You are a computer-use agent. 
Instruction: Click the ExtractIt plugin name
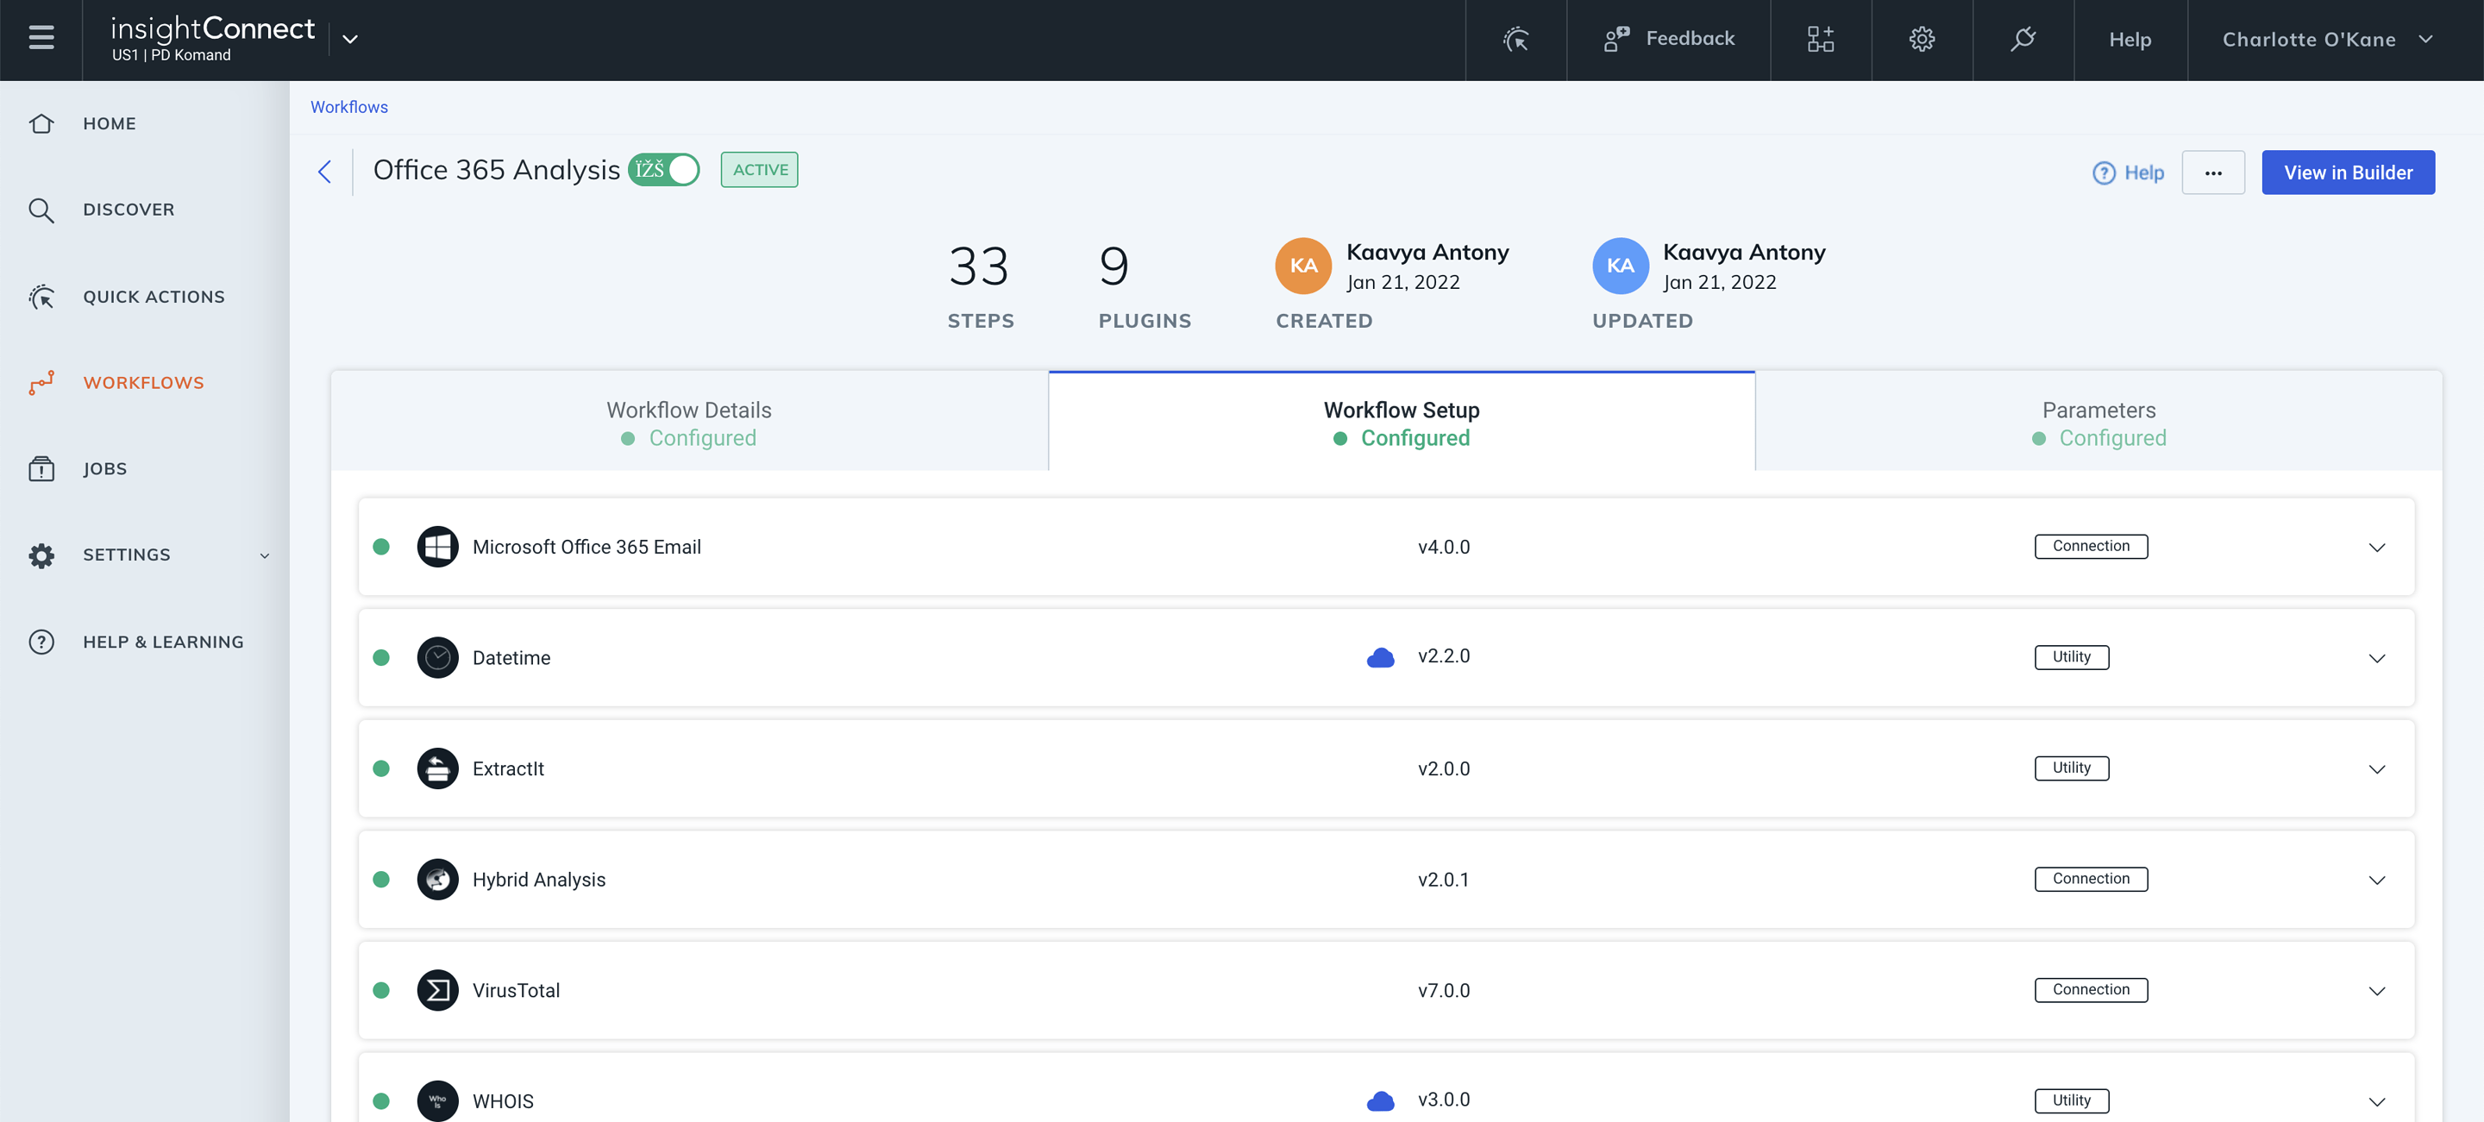(x=508, y=768)
